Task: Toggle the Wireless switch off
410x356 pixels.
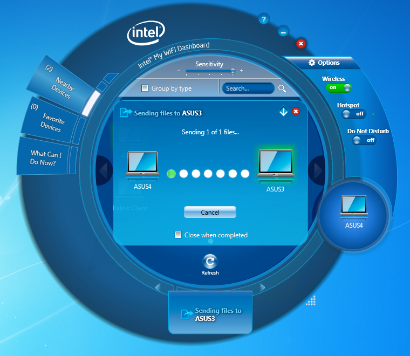Action: tap(339, 88)
